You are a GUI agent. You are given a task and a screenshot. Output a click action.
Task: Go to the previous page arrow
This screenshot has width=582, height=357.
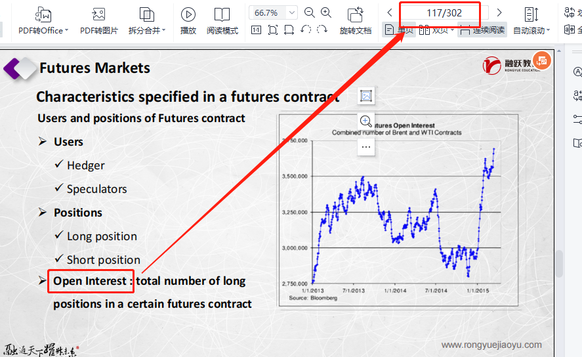point(390,12)
